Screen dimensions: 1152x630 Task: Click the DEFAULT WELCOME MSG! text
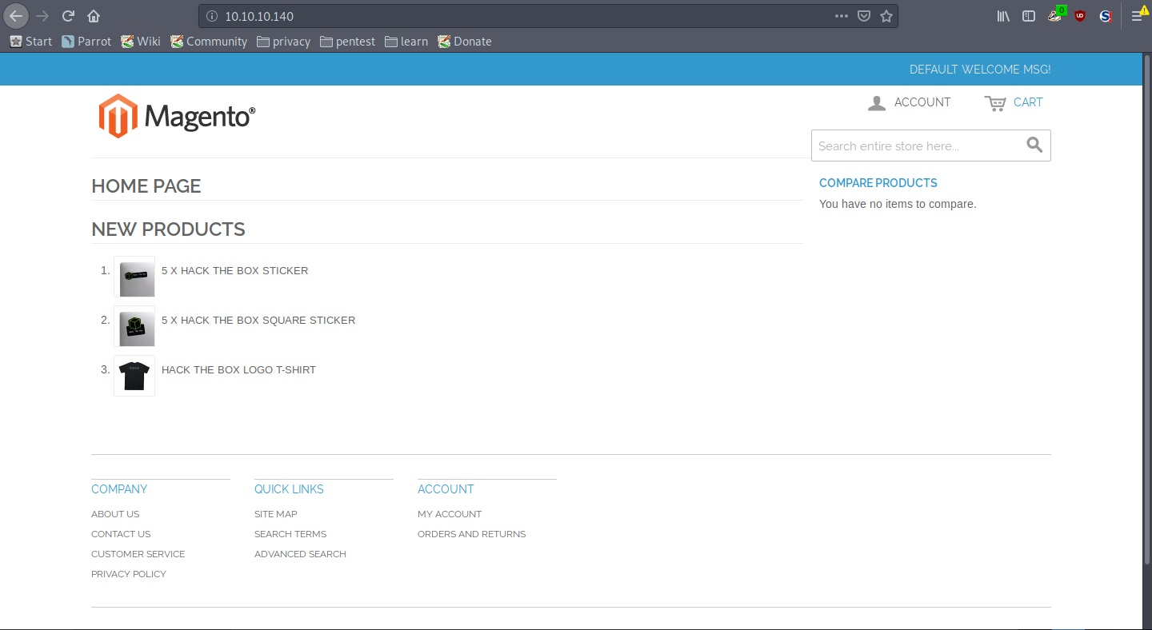(x=980, y=70)
